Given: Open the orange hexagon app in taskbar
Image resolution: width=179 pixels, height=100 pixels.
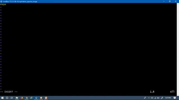Looking at the screenshot, I should pyautogui.click(x=41, y=98).
